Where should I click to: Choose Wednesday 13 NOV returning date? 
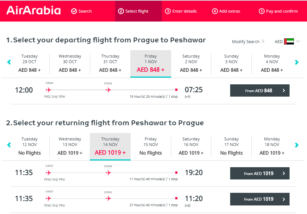(70, 146)
